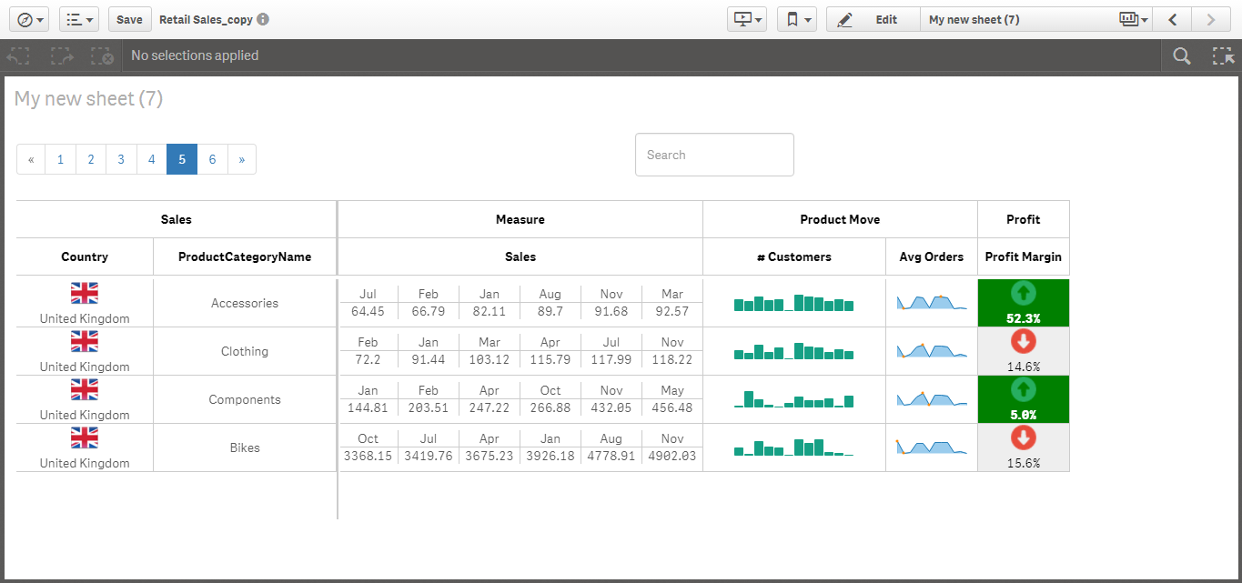Go to pagination page 3
Screen dimensions: 1242x583
click(x=121, y=159)
